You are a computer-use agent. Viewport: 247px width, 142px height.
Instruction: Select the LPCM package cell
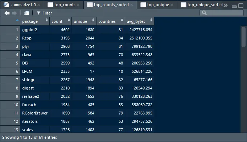pyautogui.click(x=35, y=71)
